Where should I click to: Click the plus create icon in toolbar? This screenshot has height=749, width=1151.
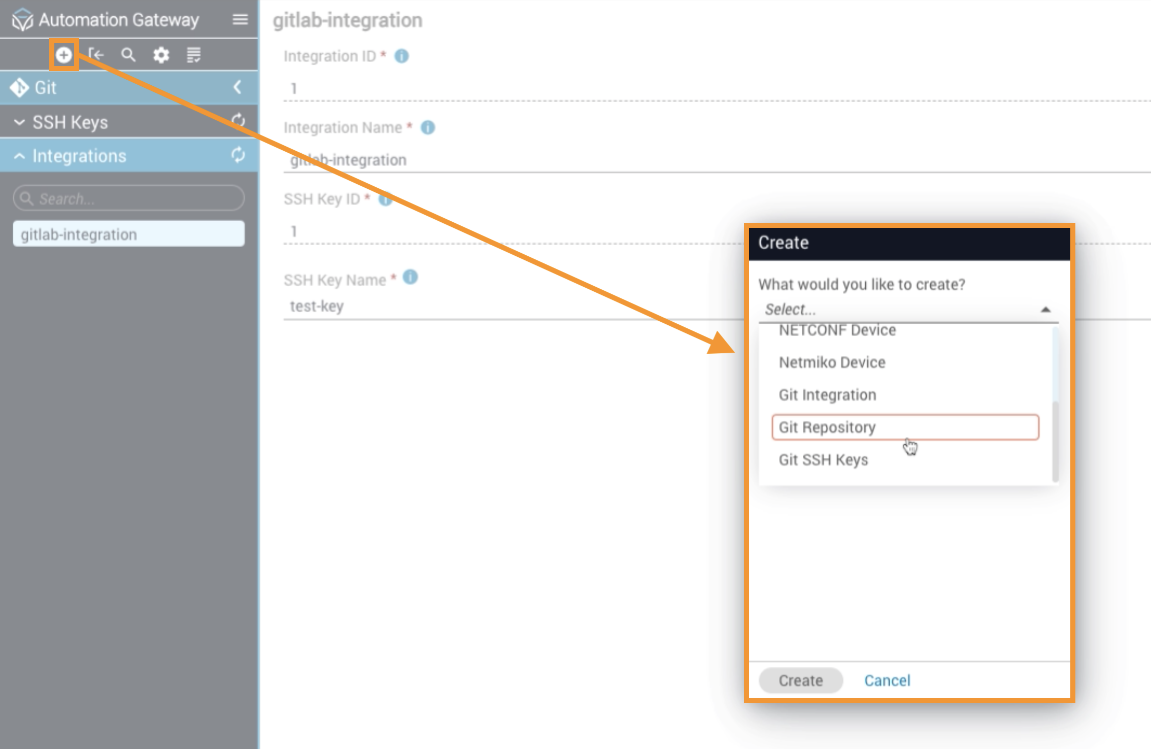click(x=63, y=55)
